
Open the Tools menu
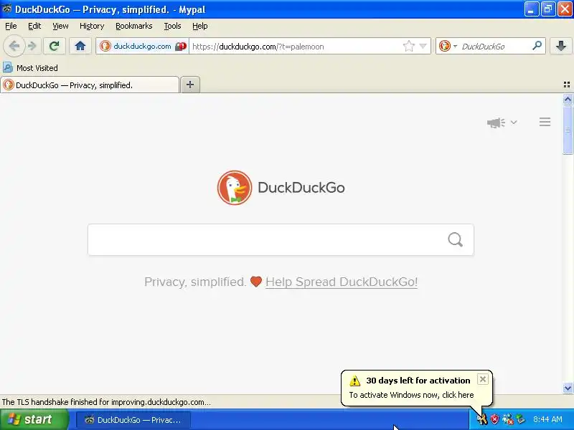172,26
